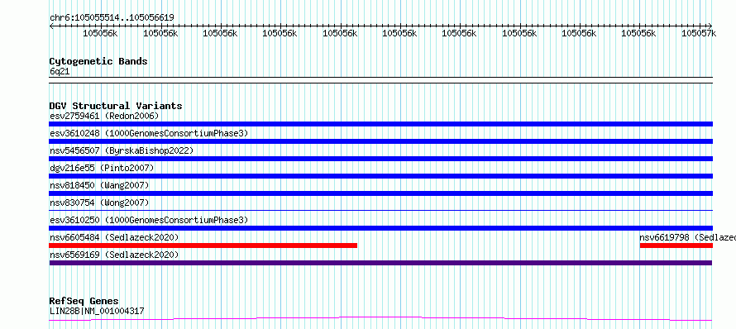Click the thin blue line for nsv830754
The width and height of the screenshot is (736, 329).
(x=380, y=210)
